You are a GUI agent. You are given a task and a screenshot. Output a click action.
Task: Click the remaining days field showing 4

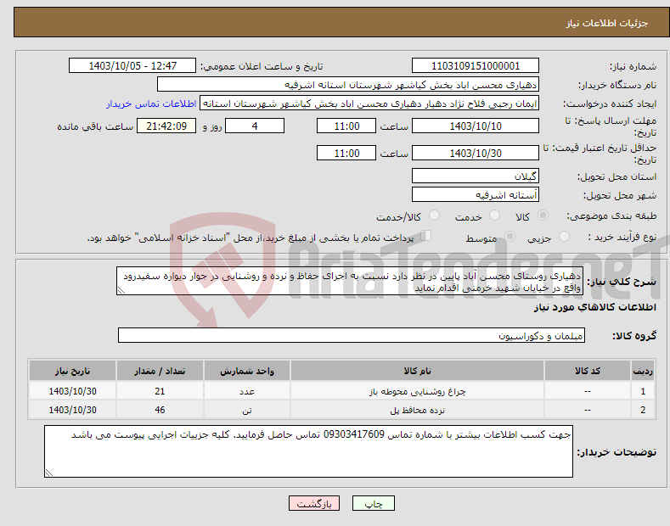pyautogui.click(x=255, y=126)
